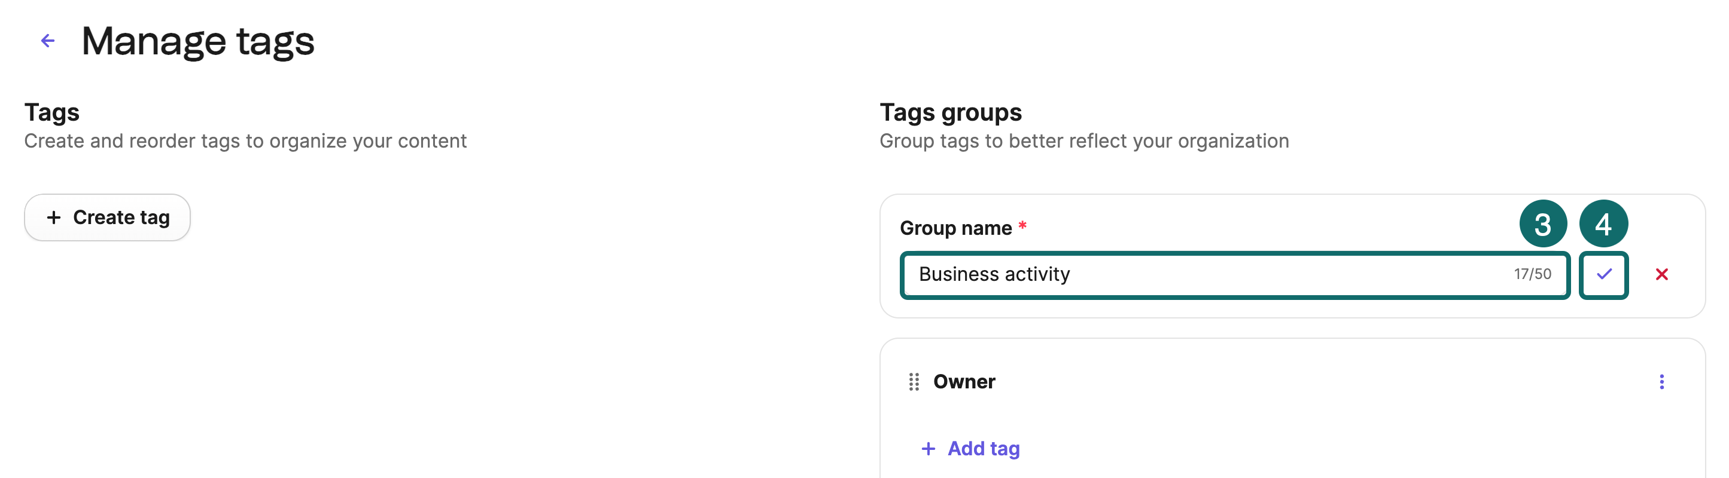Click the circled step marker labeled 4
The height and width of the screenshot is (478, 1729).
tap(1603, 223)
